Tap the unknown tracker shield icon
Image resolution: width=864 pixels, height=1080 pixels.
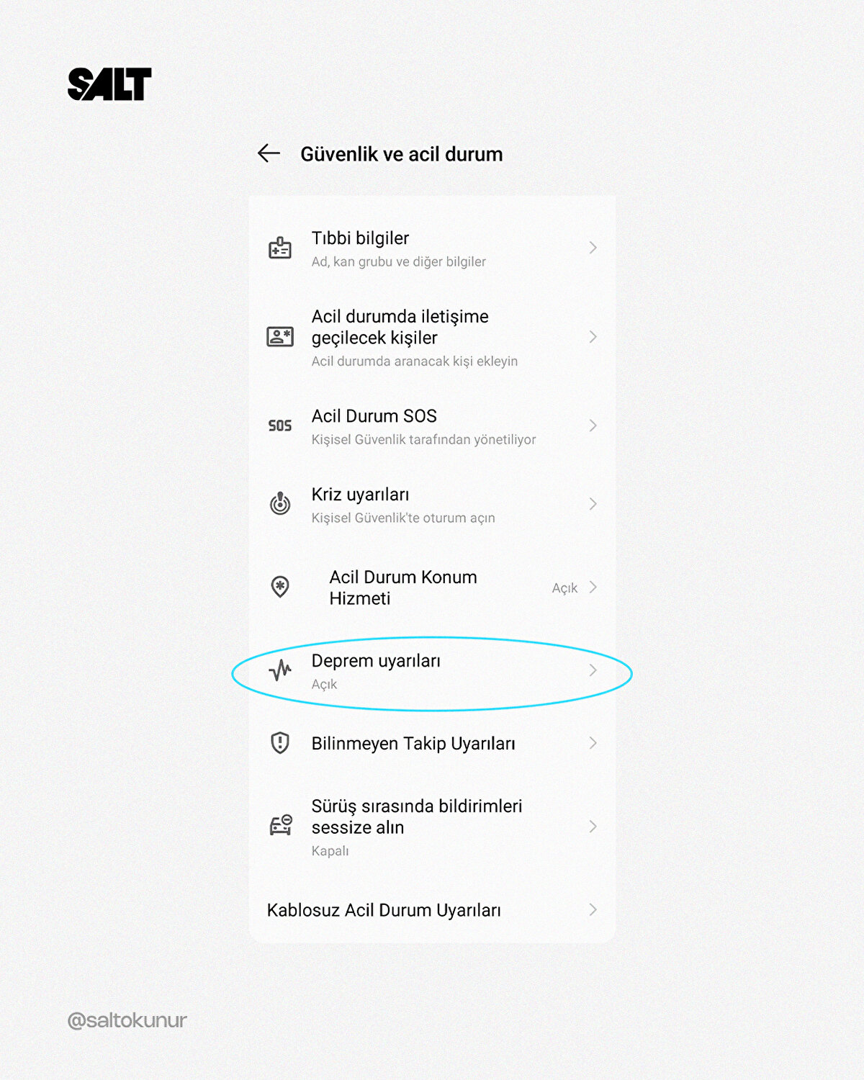click(x=280, y=742)
